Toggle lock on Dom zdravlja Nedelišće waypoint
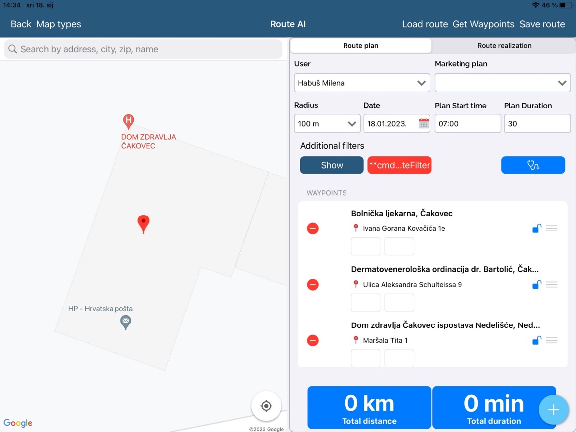576x432 pixels. click(x=536, y=340)
